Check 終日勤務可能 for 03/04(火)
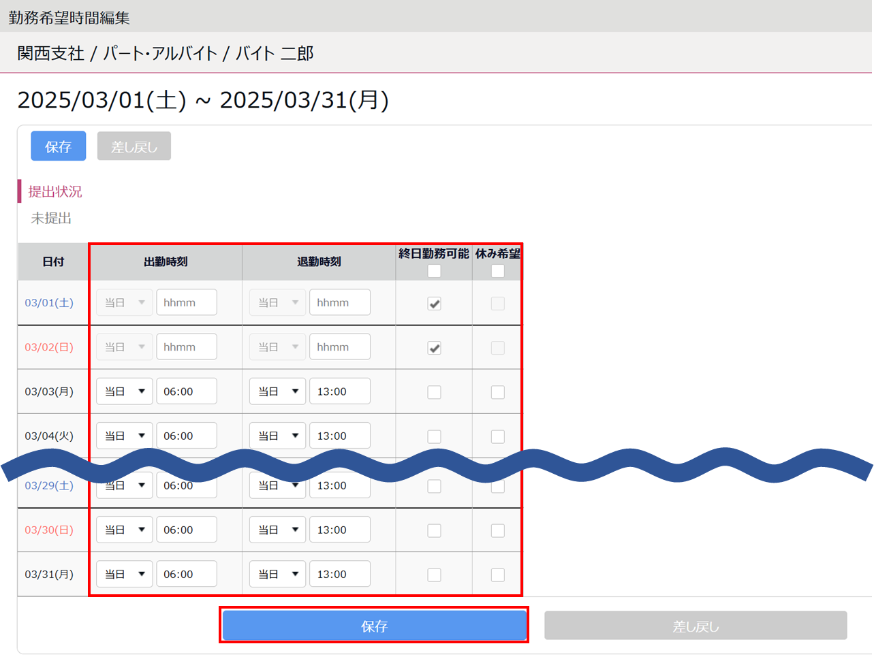 point(434,436)
